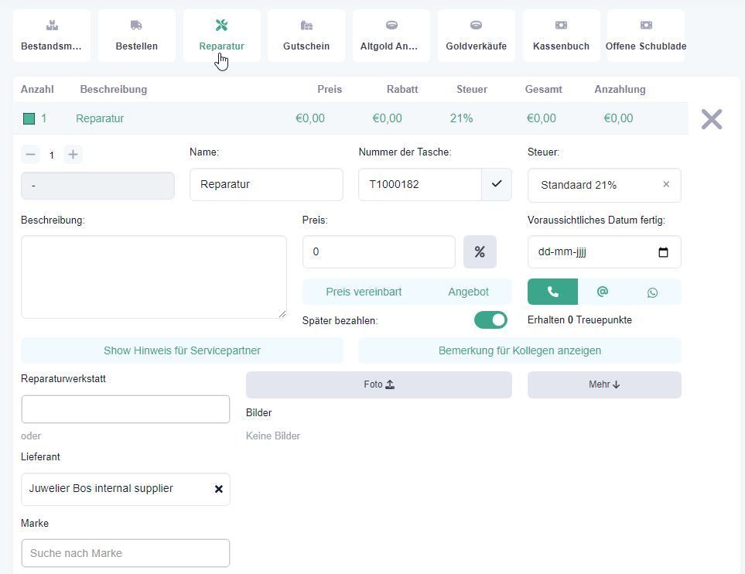Focus the Nummer der Tasche field
This screenshot has height=574, width=745.
420,184
